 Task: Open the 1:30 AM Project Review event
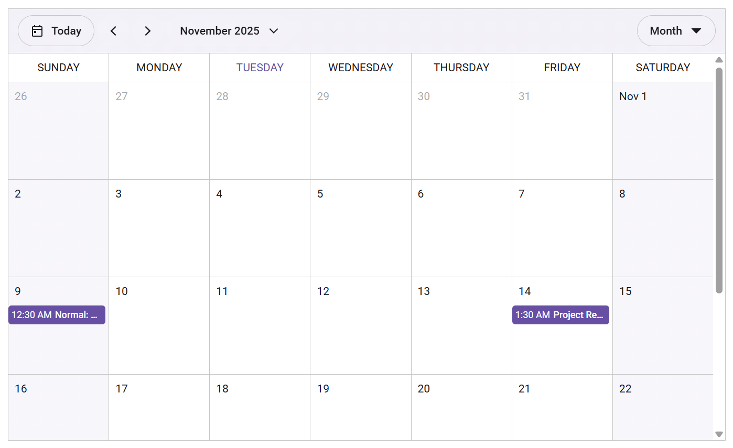tap(560, 315)
